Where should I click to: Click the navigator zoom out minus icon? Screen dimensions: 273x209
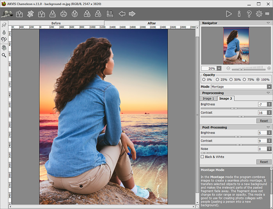[228, 68]
